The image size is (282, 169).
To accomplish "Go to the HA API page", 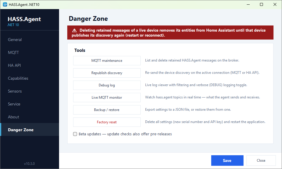I will click(x=29, y=66).
